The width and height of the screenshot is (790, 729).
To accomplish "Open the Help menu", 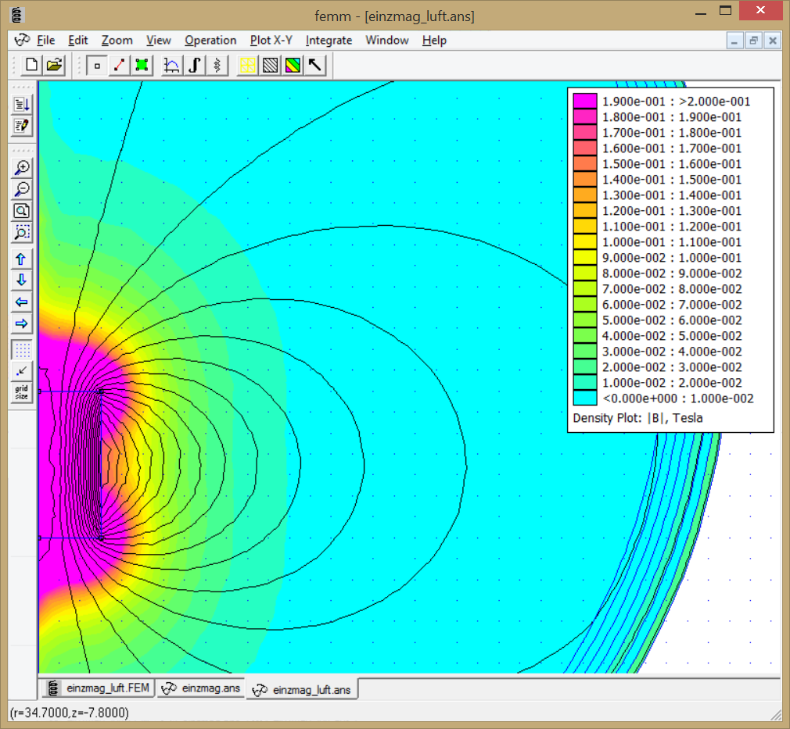I will 434,41.
